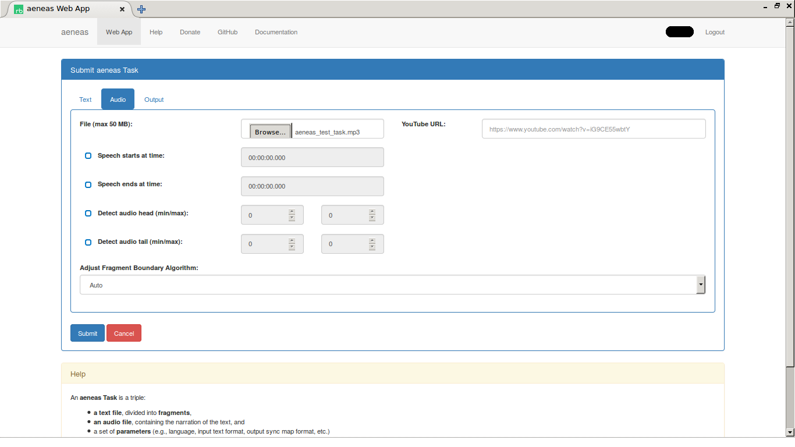Close the aeneas Web App browser tab
This screenshot has height=447, width=795.
click(x=122, y=9)
